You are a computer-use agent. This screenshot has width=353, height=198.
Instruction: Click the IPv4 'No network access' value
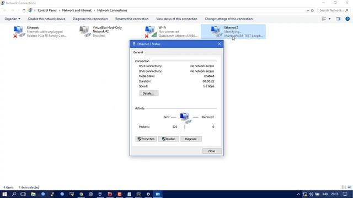click(x=202, y=66)
